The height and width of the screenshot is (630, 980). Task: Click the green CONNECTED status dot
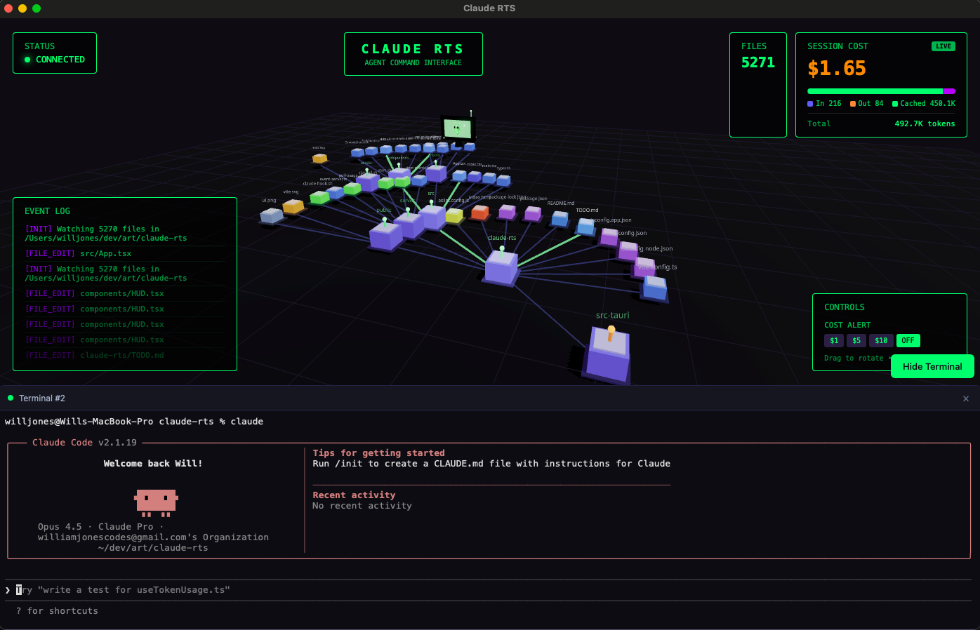point(27,60)
